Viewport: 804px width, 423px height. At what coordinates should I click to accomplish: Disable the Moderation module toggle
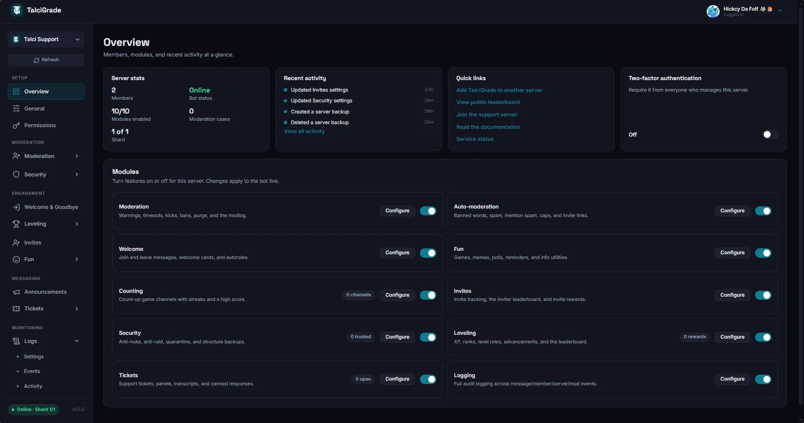point(428,211)
